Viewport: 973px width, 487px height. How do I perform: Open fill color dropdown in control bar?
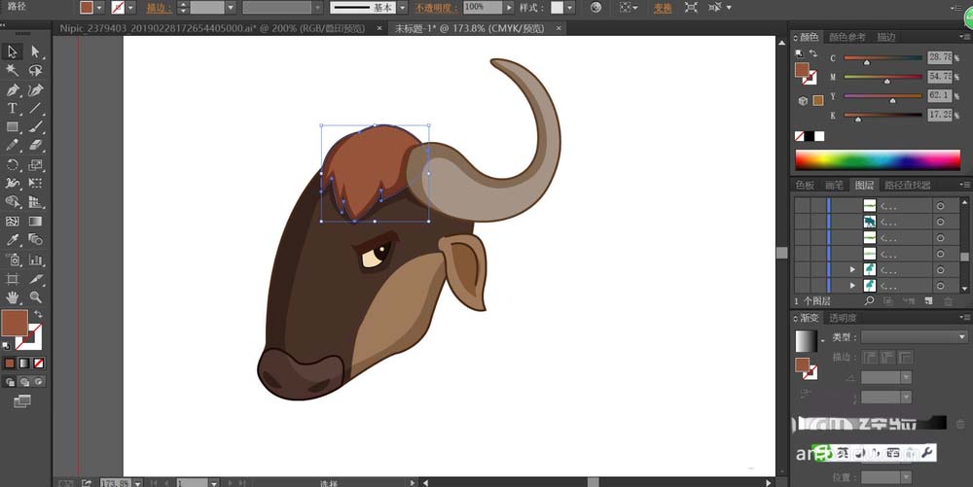pyautogui.click(x=100, y=8)
